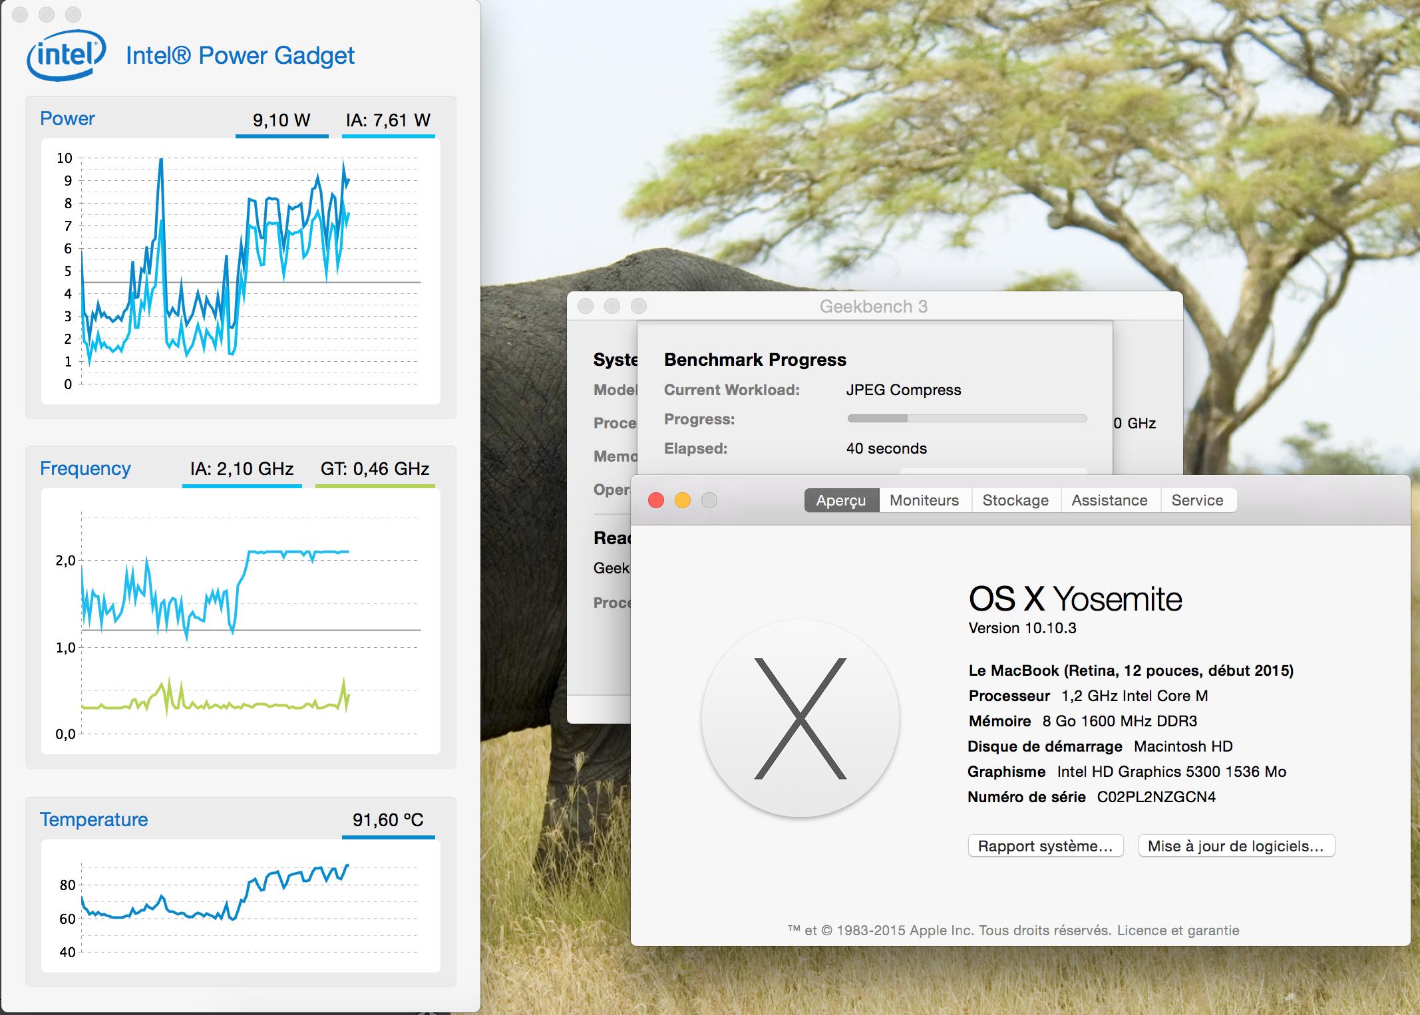Click the Power Gadget window close button

(20, 14)
